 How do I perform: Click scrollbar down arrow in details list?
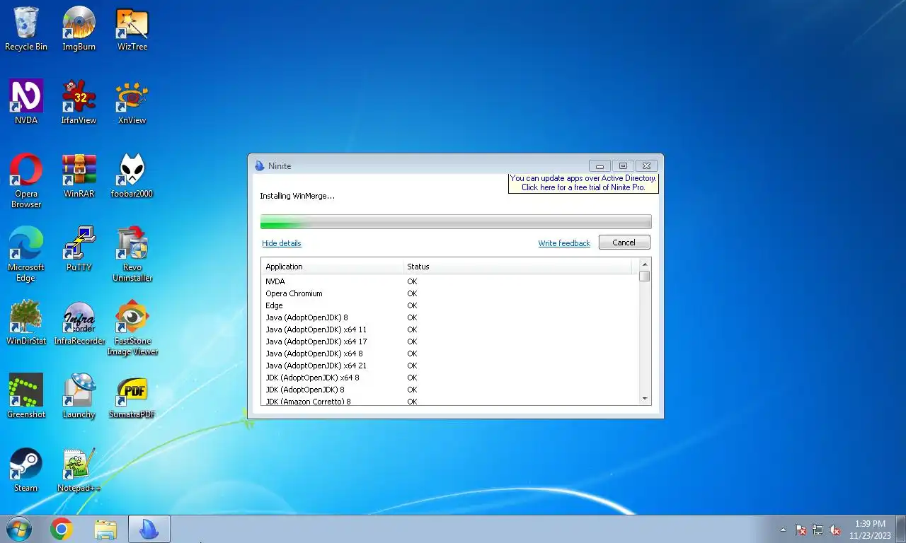645,399
